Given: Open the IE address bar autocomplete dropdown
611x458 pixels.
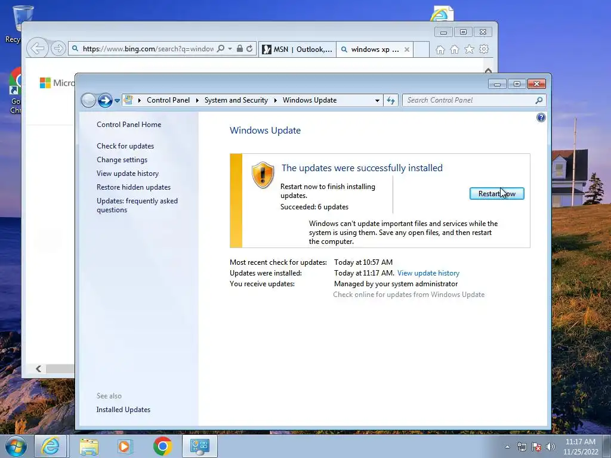Looking at the screenshot, I should coord(230,49).
